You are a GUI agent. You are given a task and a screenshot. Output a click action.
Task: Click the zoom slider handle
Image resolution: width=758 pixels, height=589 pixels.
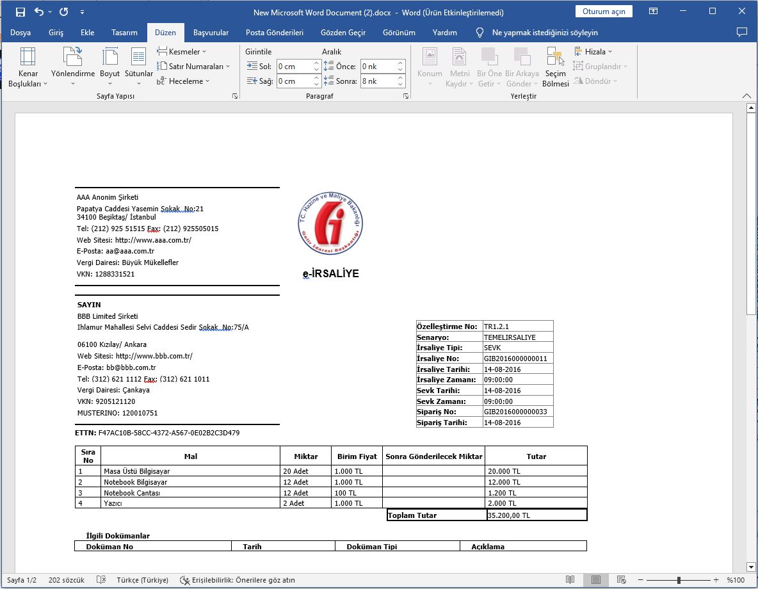click(679, 580)
